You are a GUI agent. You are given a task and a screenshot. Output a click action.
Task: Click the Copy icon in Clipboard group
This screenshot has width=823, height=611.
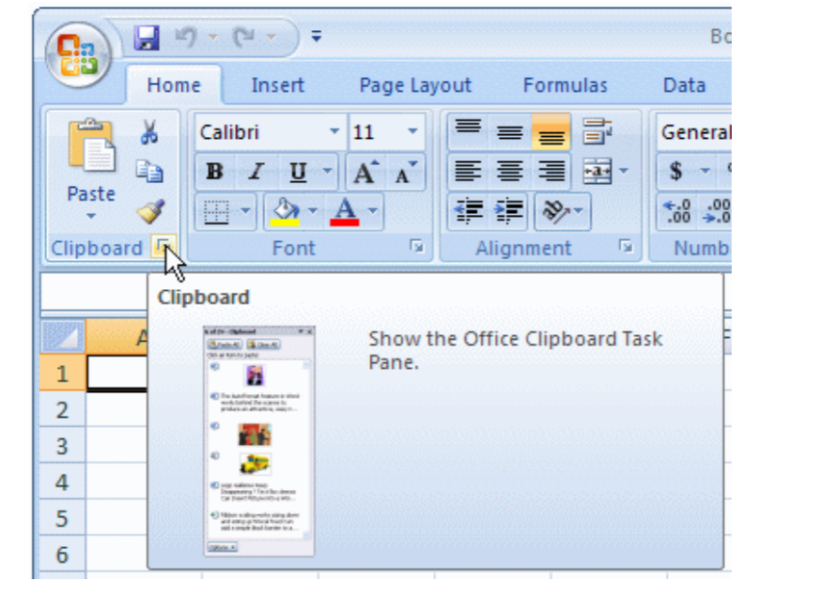pos(148,172)
